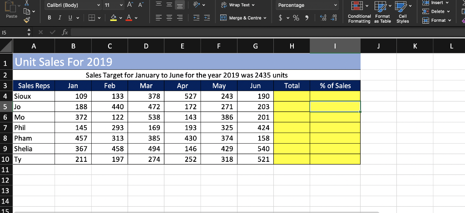Toggle bold formatting
Viewport: 465px width, 213px height.
pyautogui.click(x=49, y=18)
